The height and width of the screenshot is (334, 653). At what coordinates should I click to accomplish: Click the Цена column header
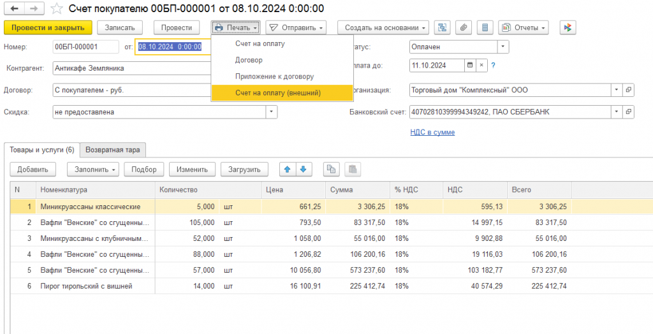tap(293, 189)
